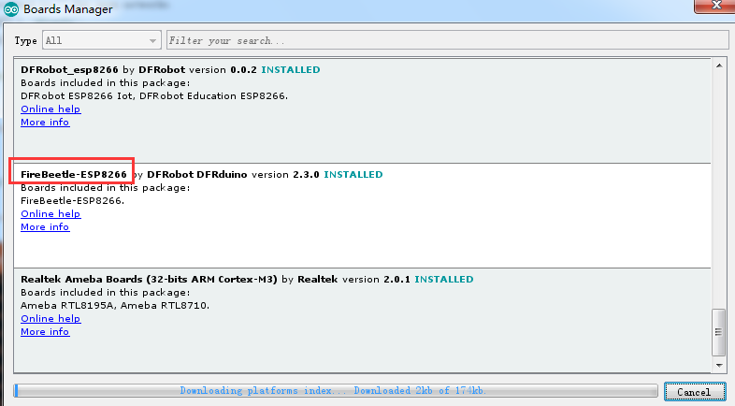Image resolution: width=735 pixels, height=406 pixels.
Task: Cancel the platforms index download
Action: tap(695, 392)
